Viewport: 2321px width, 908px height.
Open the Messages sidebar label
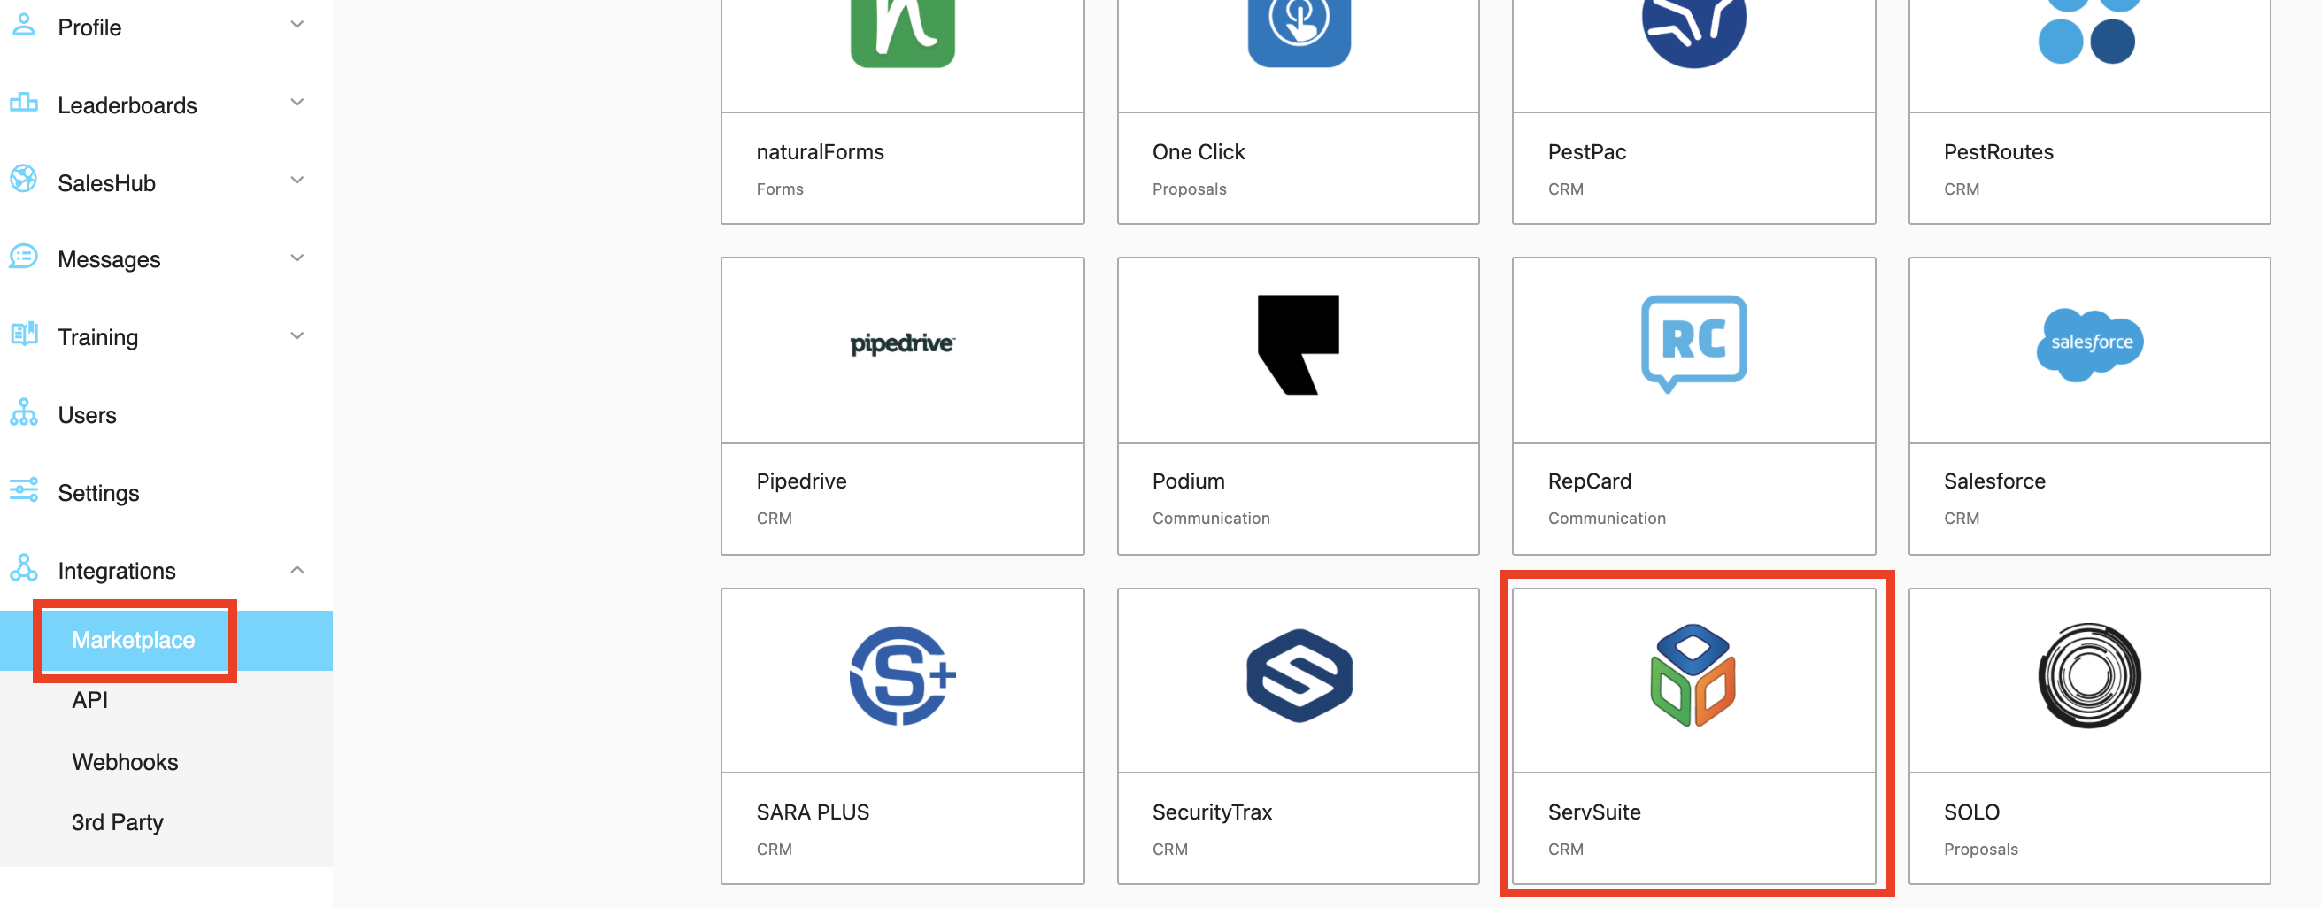click(x=109, y=259)
